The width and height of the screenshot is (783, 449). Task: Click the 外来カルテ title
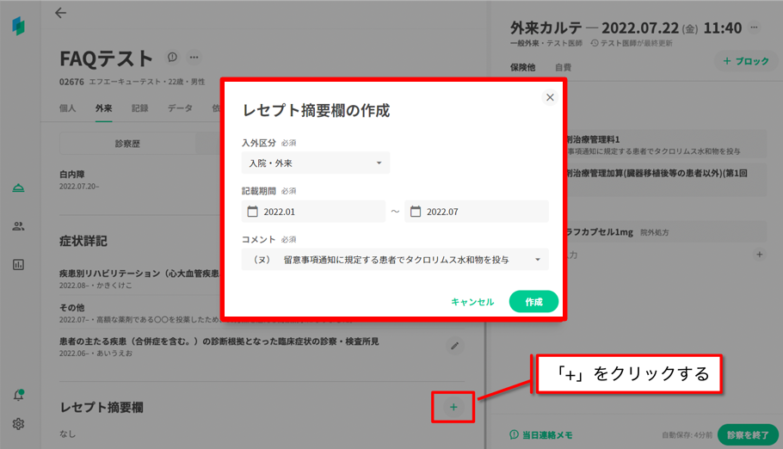coord(546,28)
